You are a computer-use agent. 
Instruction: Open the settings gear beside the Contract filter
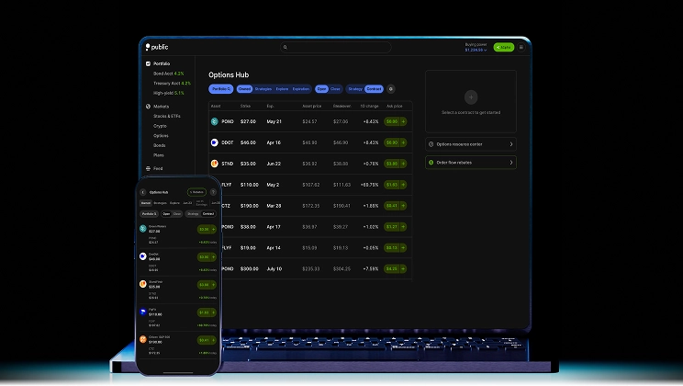coord(391,89)
